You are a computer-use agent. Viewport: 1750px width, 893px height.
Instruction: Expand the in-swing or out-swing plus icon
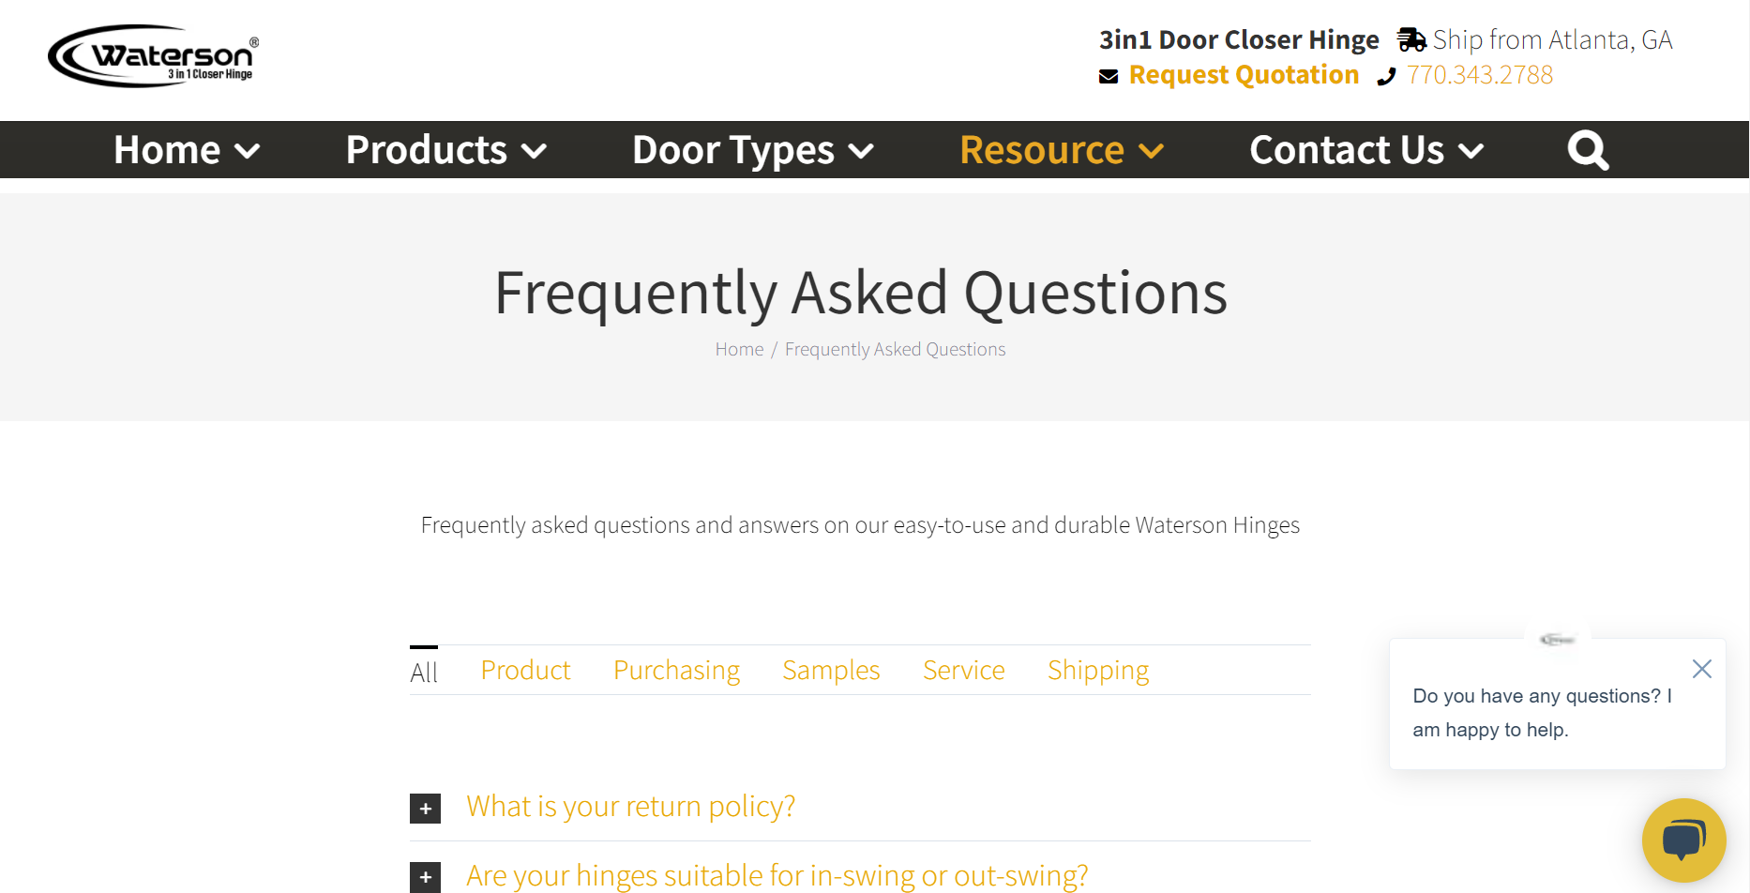click(x=426, y=877)
